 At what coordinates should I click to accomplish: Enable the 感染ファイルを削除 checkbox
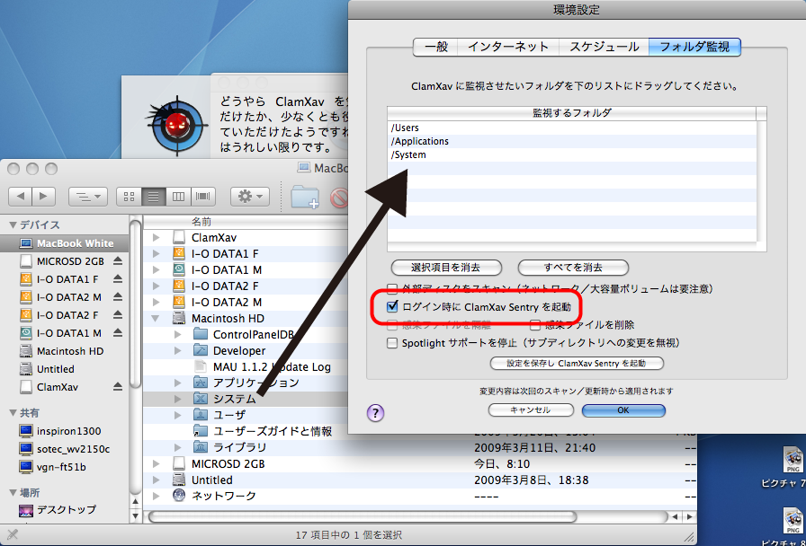click(x=535, y=325)
